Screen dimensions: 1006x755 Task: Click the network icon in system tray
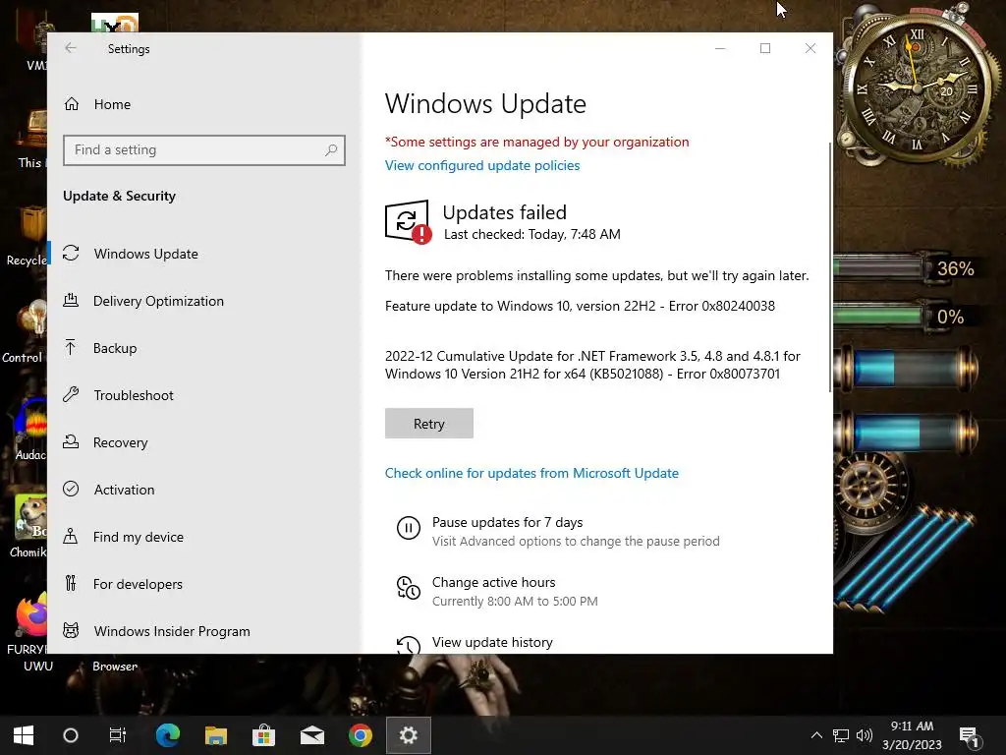pyautogui.click(x=841, y=735)
